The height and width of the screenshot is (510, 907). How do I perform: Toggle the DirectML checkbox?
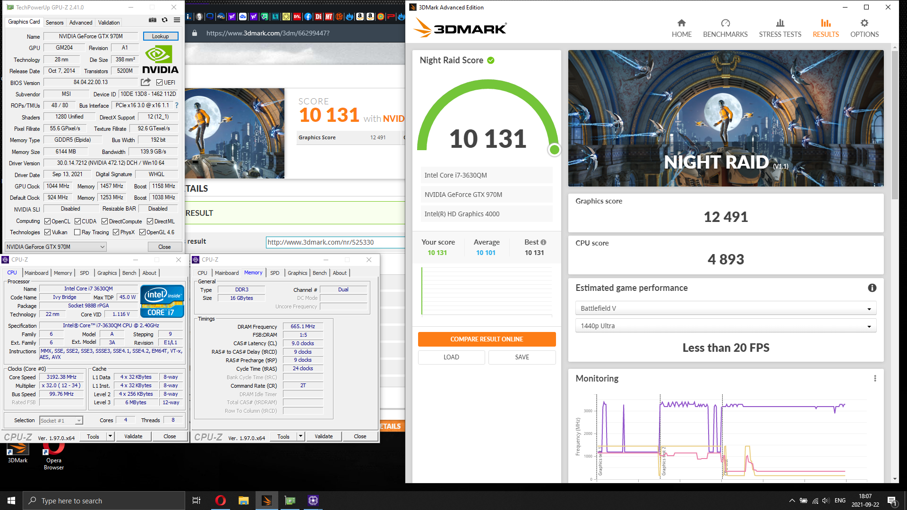click(x=150, y=221)
